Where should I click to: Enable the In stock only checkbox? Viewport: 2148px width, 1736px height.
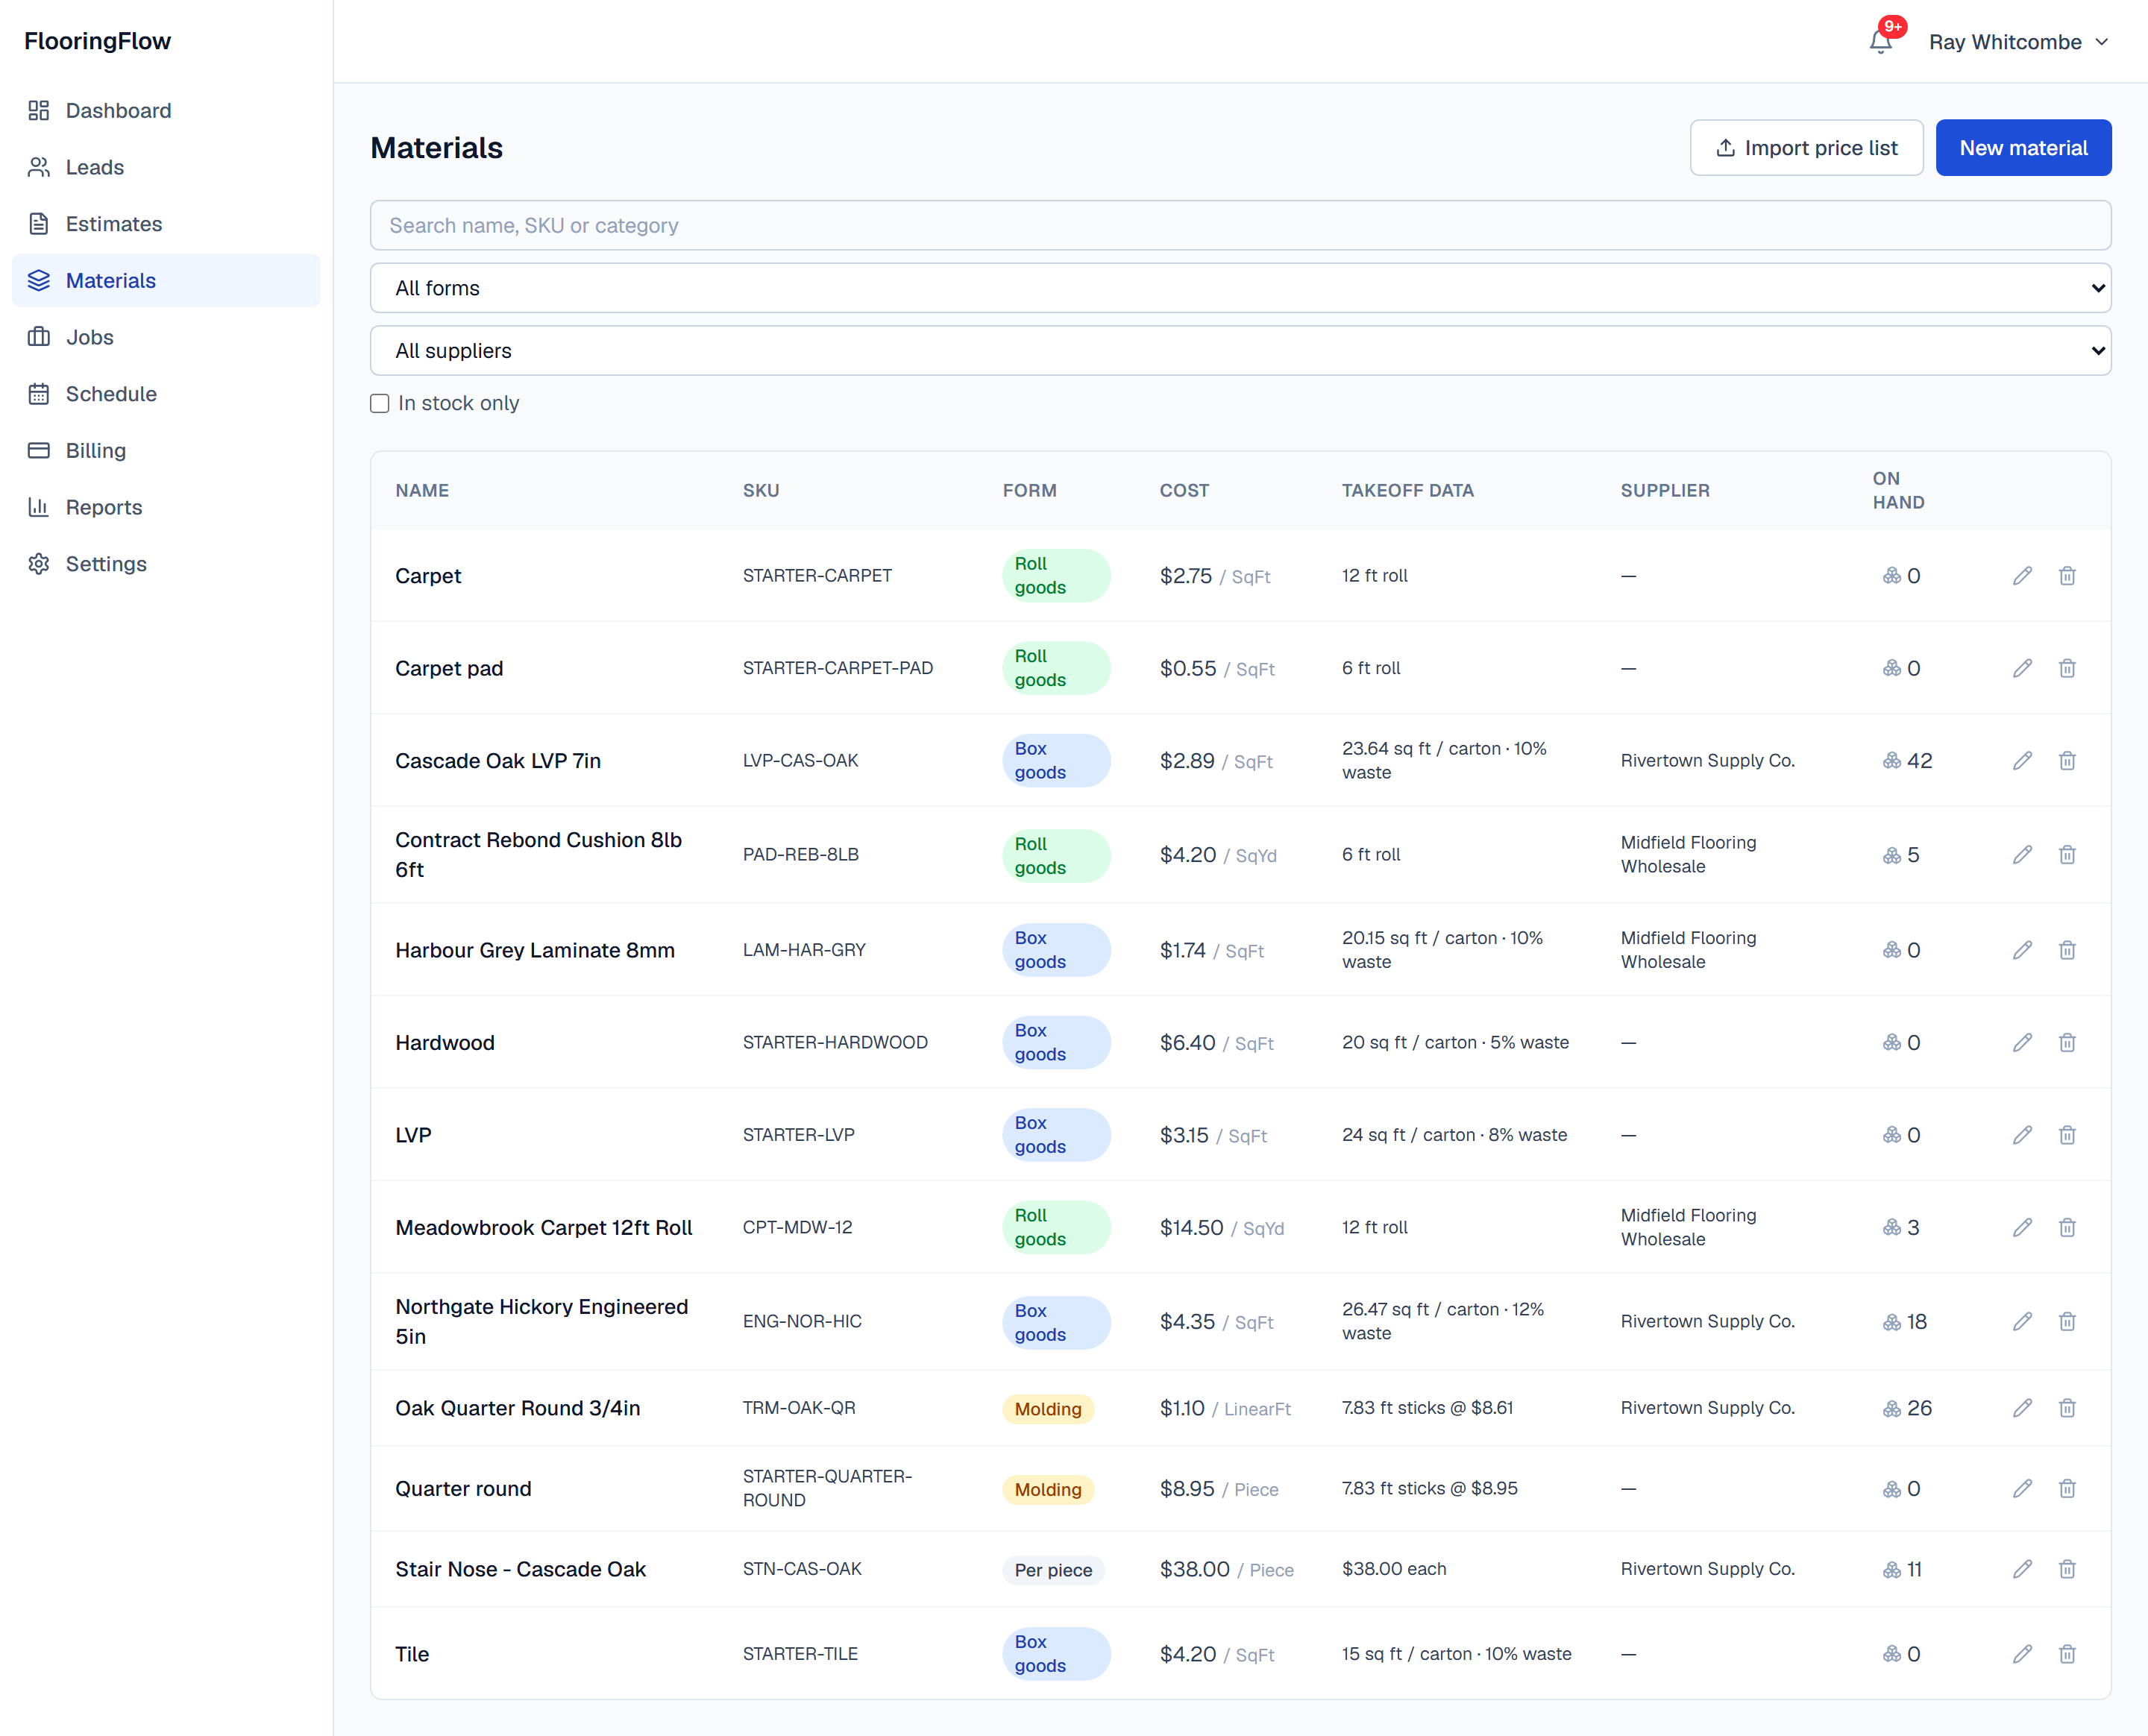(379, 404)
